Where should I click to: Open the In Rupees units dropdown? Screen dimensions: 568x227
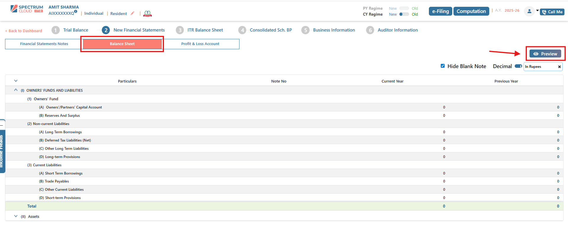coord(540,67)
